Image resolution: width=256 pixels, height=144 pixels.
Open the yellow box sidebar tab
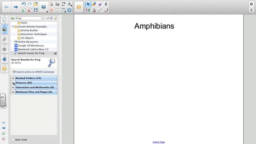[x=4, y=69]
